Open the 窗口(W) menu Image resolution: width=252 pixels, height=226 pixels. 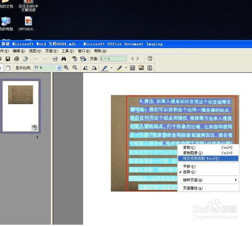point(84,51)
